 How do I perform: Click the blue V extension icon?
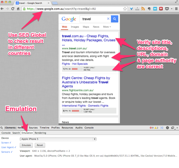(x=131, y=9)
